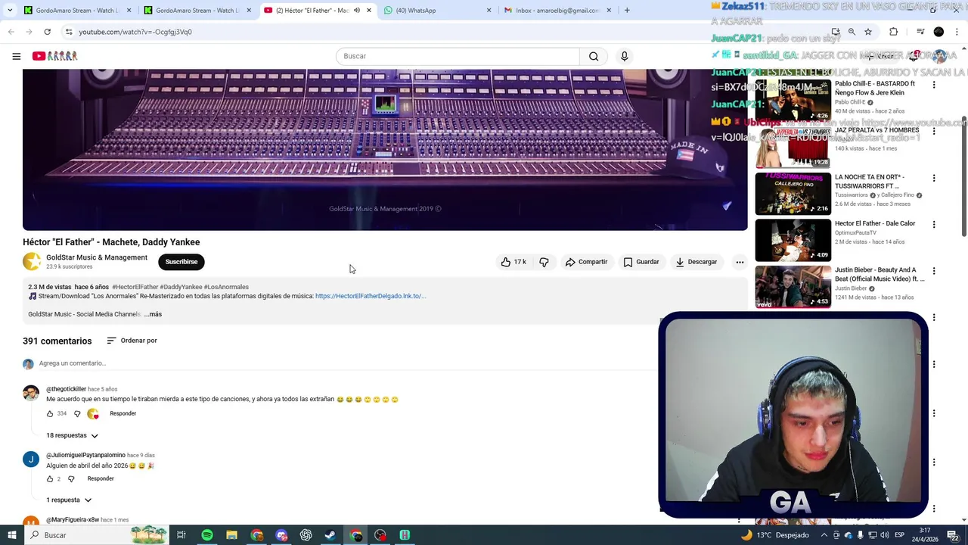
Task: Mute the Héctor El Father tab audio icon
Action: [x=357, y=11]
